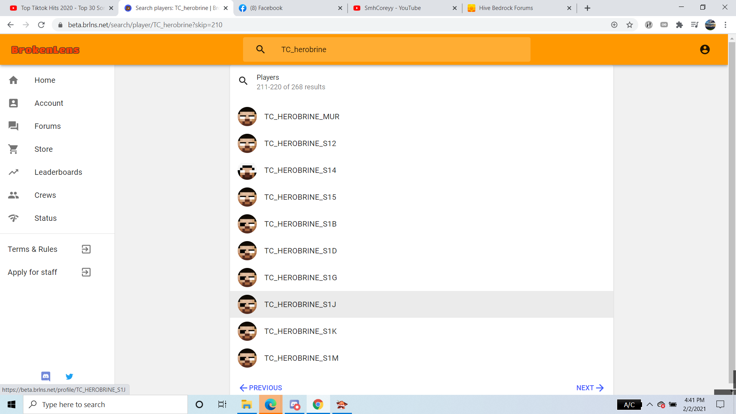Switch to the Top Tiktok Hits 2020 tab

(x=61, y=8)
